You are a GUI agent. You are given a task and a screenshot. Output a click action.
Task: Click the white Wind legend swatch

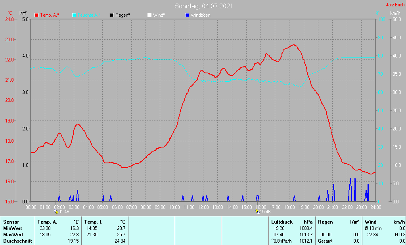click(x=149, y=15)
